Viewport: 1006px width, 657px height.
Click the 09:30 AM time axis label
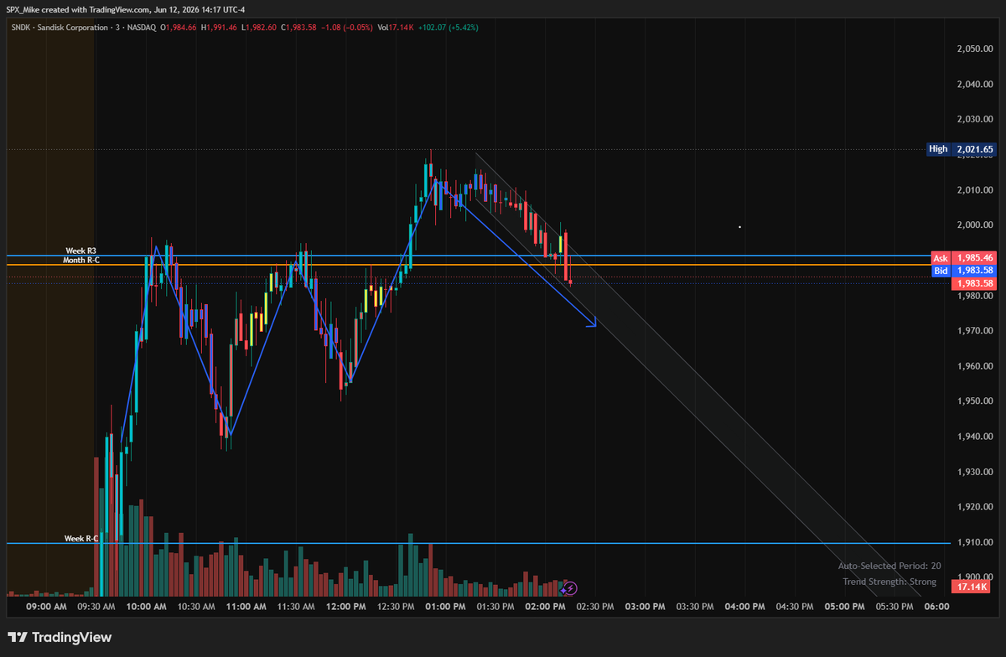pos(96,606)
